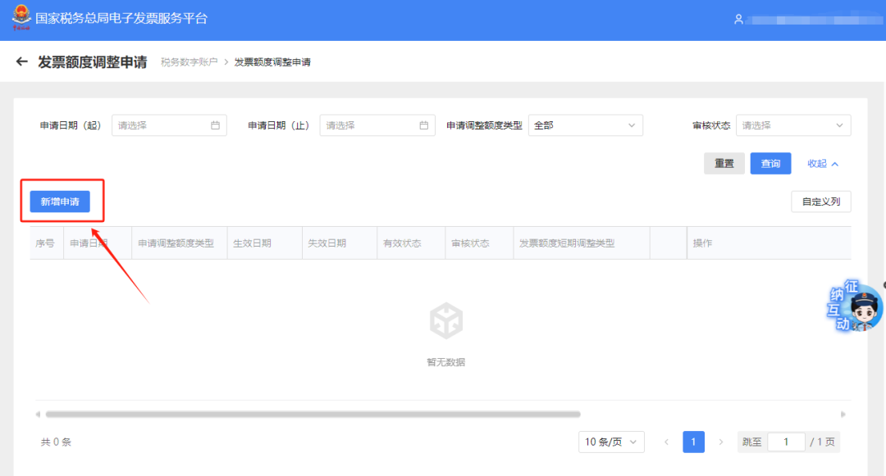Reset filters with 重置
Screen dimensions: 886x476
click(724, 163)
